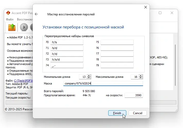Image resolution: width=183 pixels, height=128 pixels.
Task: Click the Тип: Adobe® PDF line
Action: 17,84
